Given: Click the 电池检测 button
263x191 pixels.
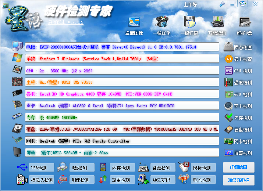Looking at the screenshot, I should pos(203,180).
